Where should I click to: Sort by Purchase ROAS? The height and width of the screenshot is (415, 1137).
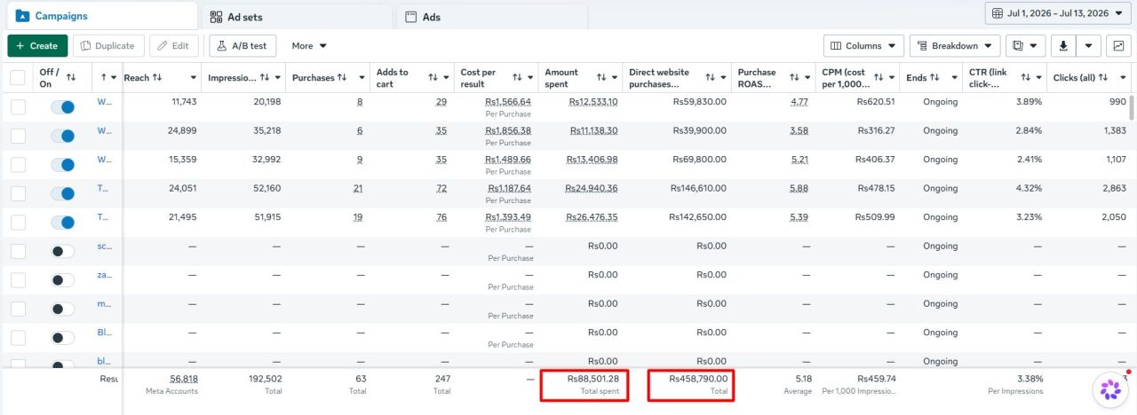coord(794,78)
